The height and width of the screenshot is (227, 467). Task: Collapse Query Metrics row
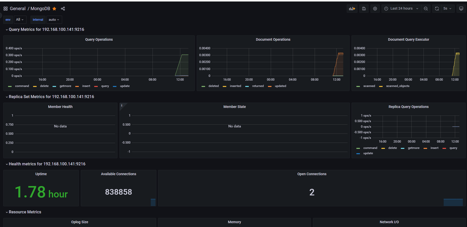[x=46, y=30]
